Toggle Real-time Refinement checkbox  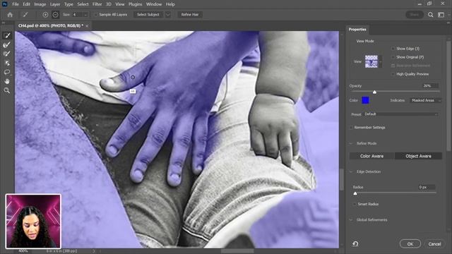(393, 66)
